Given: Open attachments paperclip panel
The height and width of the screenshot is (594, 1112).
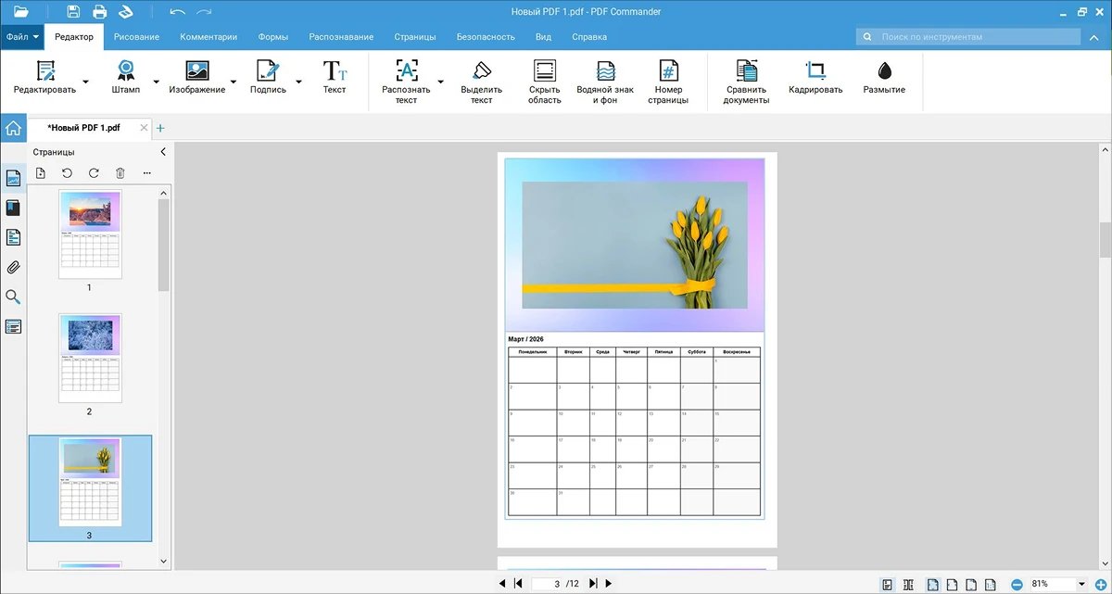Looking at the screenshot, I should [13, 268].
